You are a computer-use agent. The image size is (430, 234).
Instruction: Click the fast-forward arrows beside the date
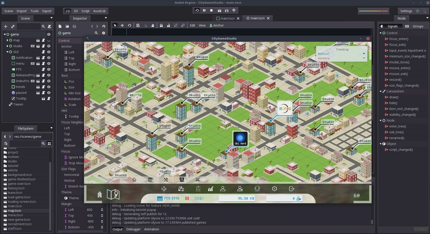(199, 198)
